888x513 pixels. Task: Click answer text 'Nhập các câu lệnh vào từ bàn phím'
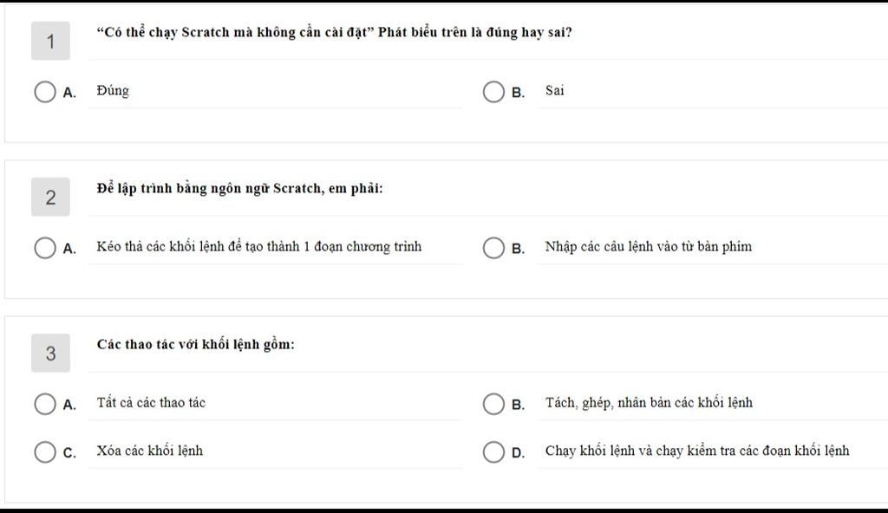[648, 247]
